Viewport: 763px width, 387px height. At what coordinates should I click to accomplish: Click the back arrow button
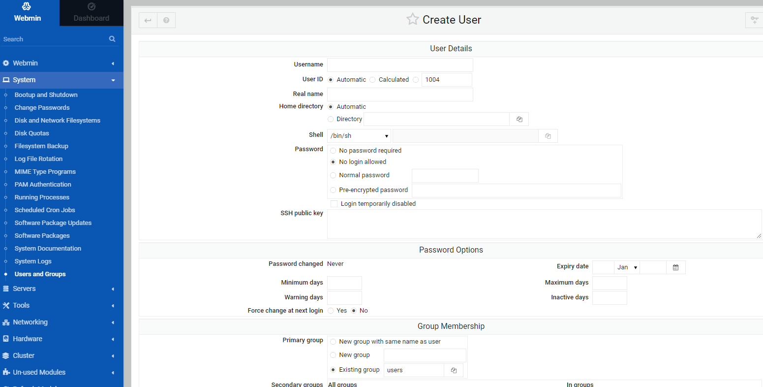point(148,20)
